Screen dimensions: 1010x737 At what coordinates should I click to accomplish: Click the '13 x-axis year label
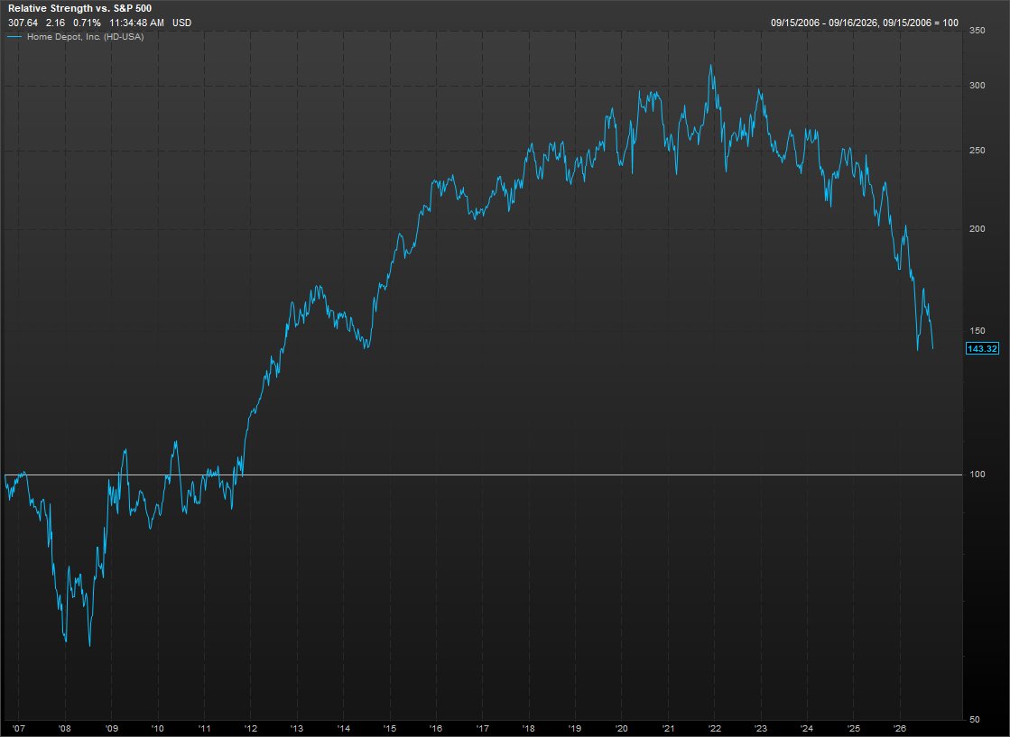(x=297, y=729)
